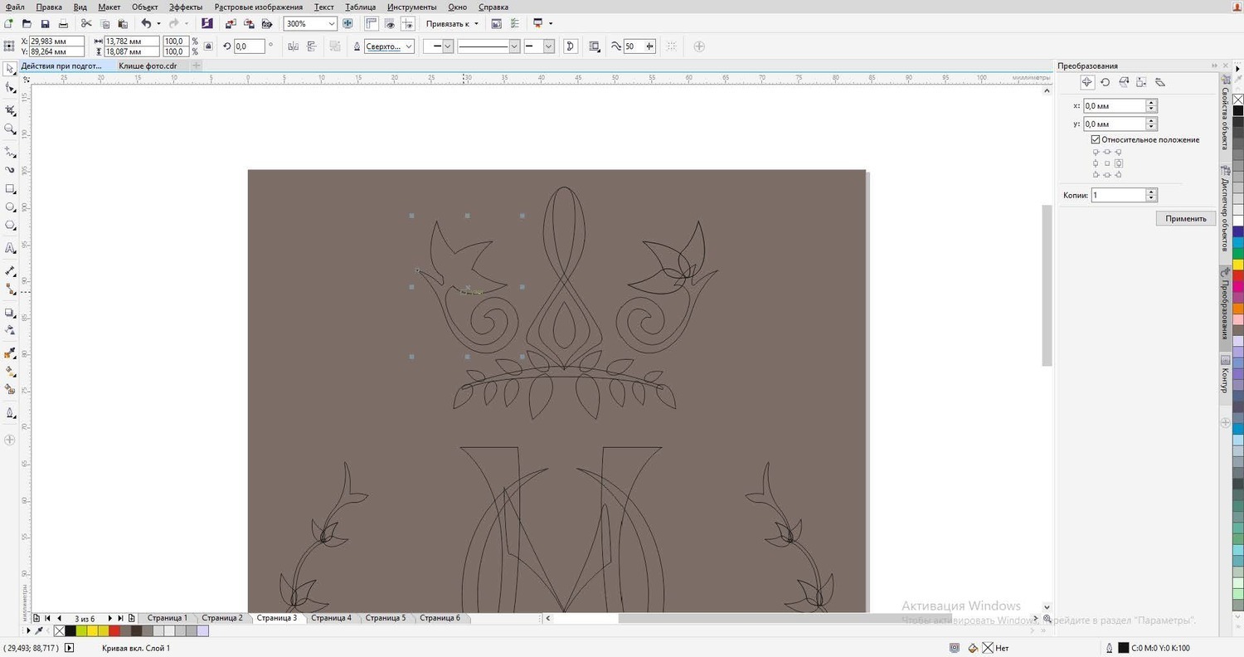Activate the Zoom magnifier tool

tap(10, 129)
